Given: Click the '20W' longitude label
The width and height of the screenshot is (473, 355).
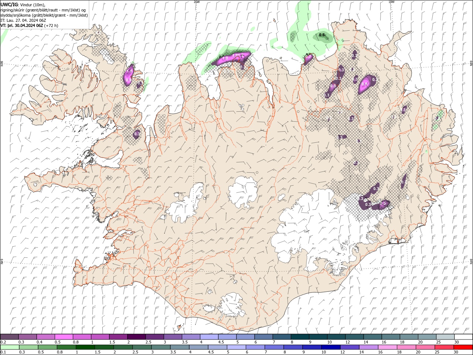Looking at the screenshot, I should 197,2.
